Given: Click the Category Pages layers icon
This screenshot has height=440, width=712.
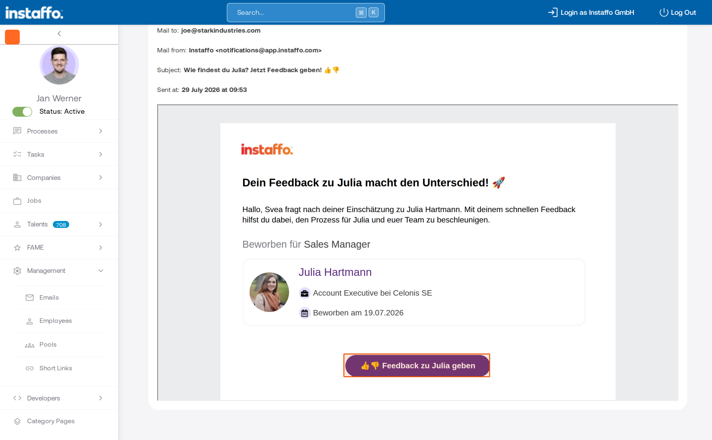Looking at the screenshot, I should pos(17,421).
